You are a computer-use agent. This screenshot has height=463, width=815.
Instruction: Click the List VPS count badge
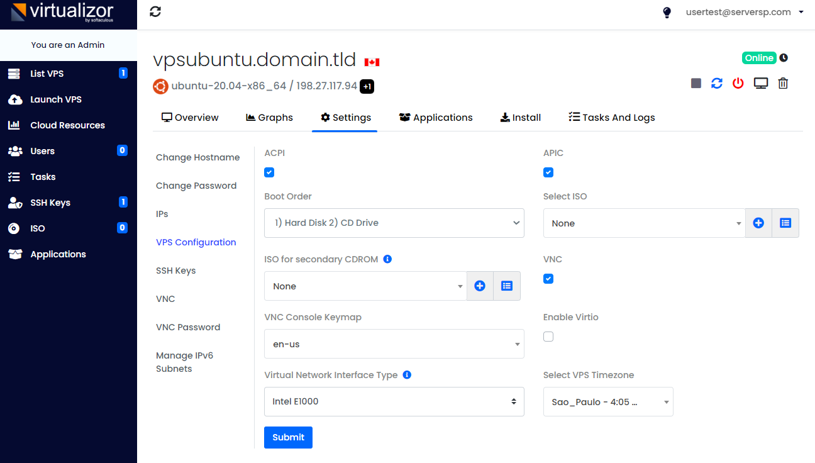click(x=123, y=73)
